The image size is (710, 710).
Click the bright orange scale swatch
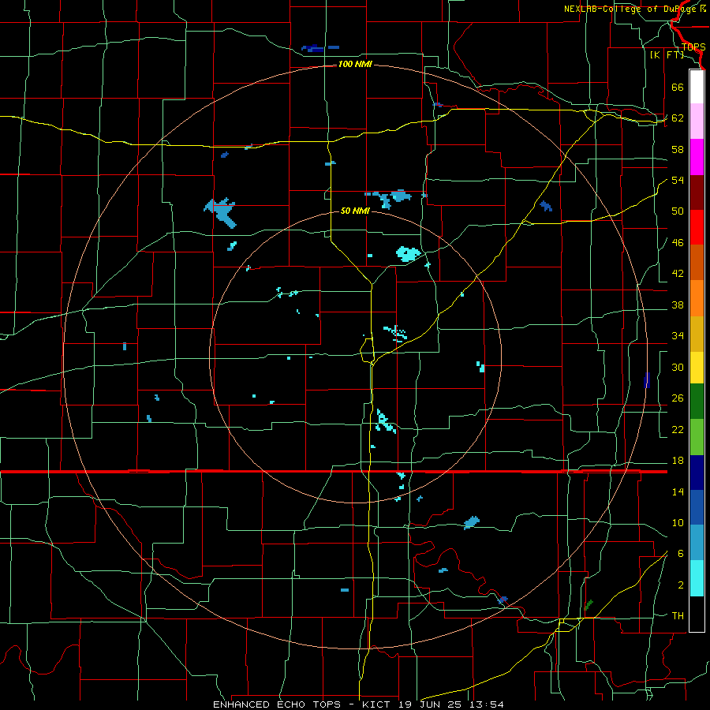click(x=697, y=298)
